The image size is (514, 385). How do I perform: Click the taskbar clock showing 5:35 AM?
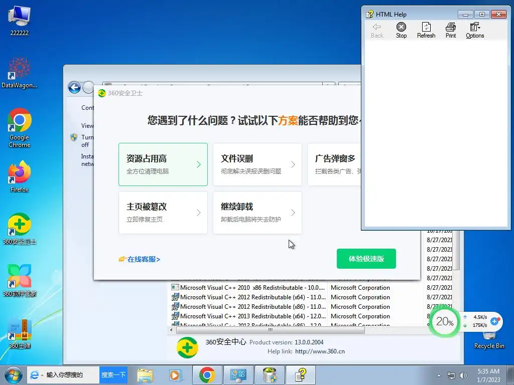[x=488, y=375]
